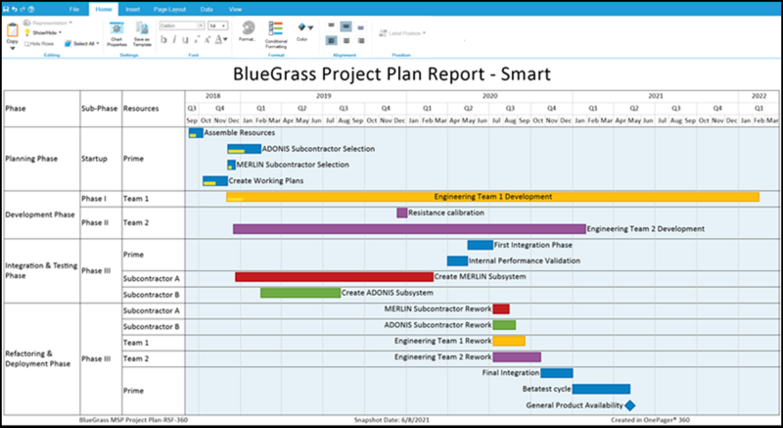Select the MERLIN Subcontractor Rework bar
Screen dimensions: 783x428
pyautogui.click(x=501, y=309)
